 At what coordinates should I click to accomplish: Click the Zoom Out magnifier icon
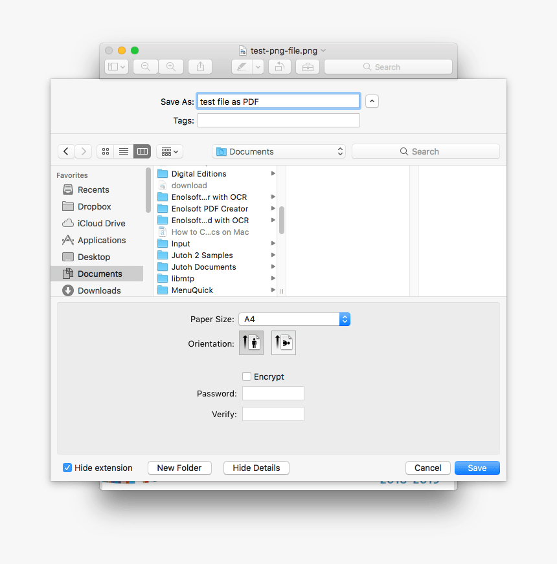tap(146, 66)
